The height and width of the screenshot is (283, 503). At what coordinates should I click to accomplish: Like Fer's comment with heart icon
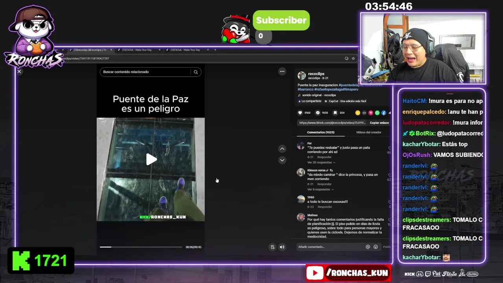(389, 148)
